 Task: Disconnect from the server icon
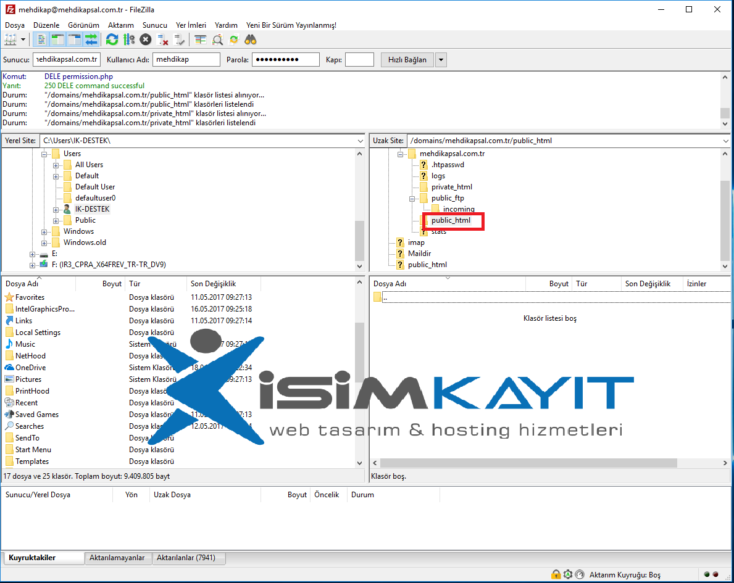162,39
